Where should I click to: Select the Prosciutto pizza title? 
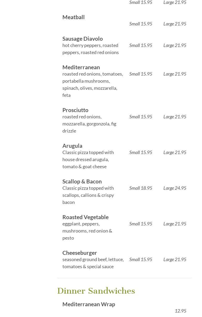75,110
